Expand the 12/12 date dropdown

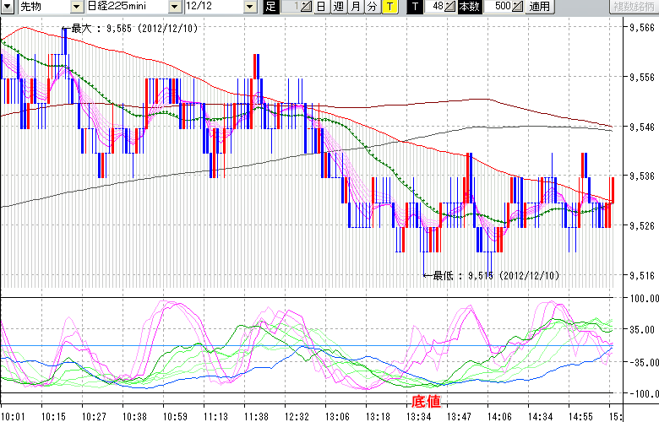(250, 7)
